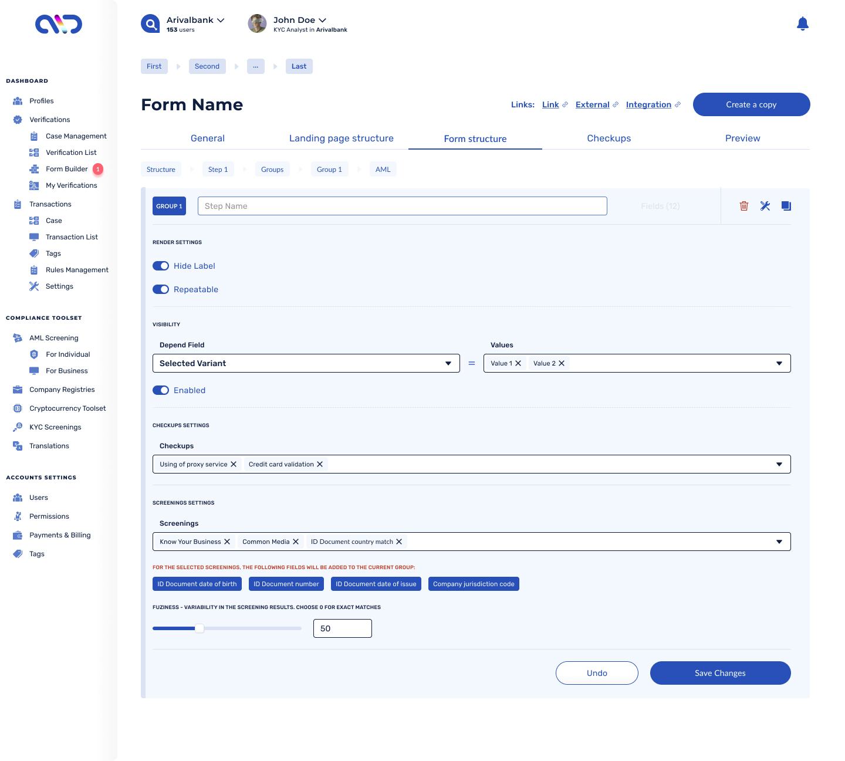Click the Arivalbank logo in the sidebar
This screenshot has width=845, height=761.
pos(58,25)
